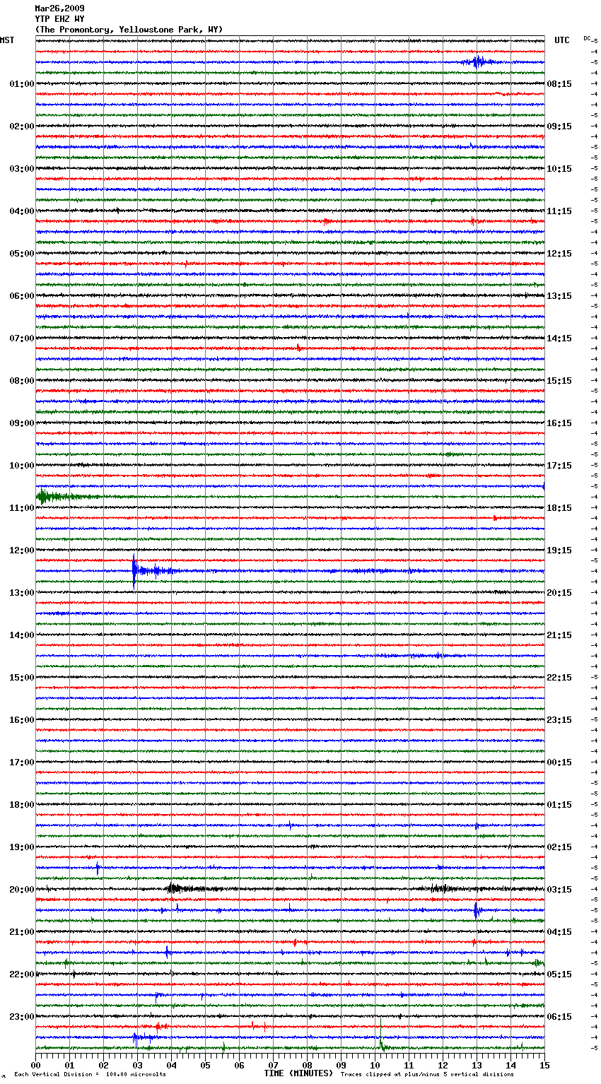Click the 18:15 UTC time label
This screenshot has height=1084, width=601.
559,508
